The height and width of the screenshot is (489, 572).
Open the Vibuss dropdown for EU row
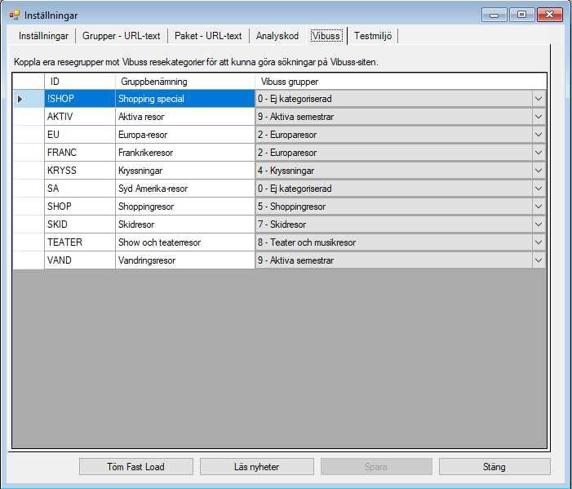pos(539,135)
